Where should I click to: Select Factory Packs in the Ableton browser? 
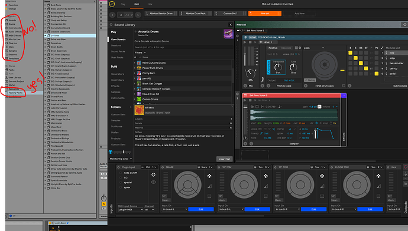click(15, 93)
